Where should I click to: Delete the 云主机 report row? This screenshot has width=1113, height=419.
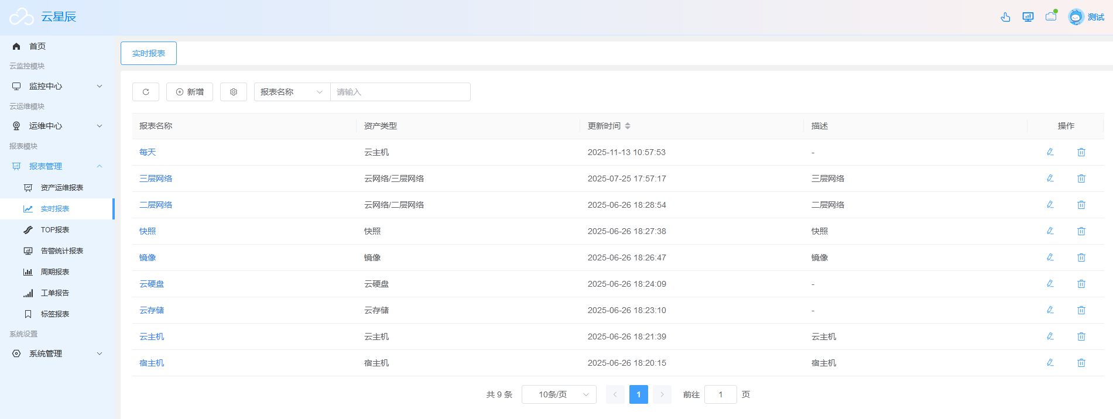tap(1081, 336)
